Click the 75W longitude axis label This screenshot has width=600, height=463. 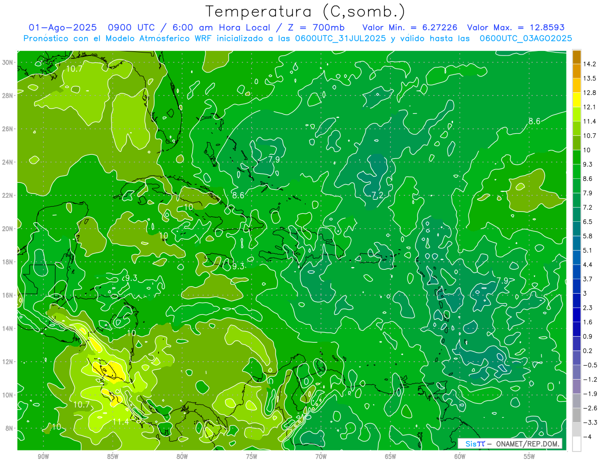click(x=251, y=457)
